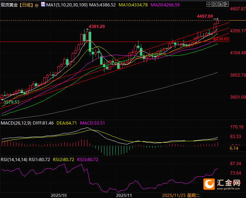The width and height of the screenshot is (246, 198).
Task: Click the 4607.87 price axis value
Action: click(238, 9)
